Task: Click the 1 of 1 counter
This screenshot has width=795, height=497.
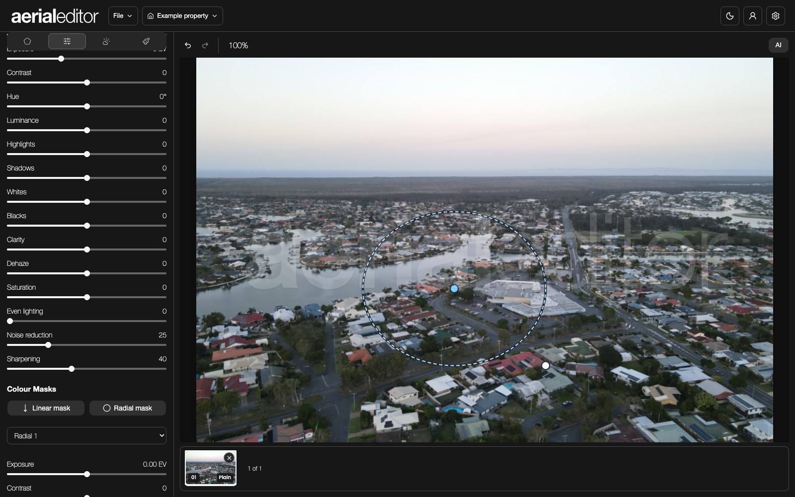Action: [x=255, y=469]
